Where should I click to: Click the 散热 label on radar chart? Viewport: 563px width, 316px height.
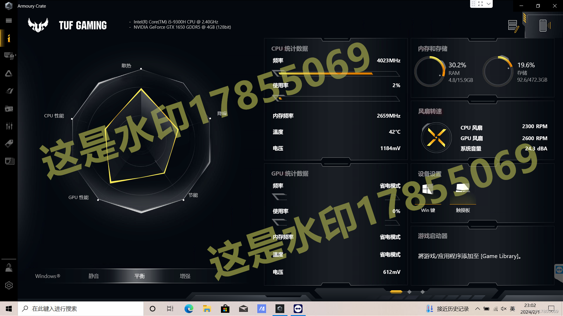(x=126, y=66)
